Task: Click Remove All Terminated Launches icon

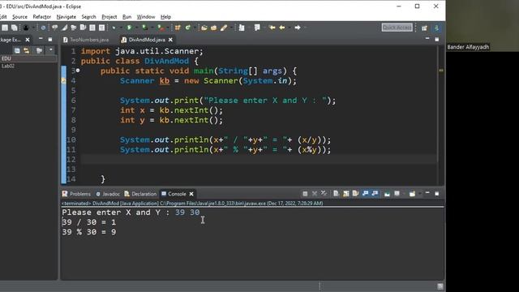Action: pyautogui.click(x=324, y=194)
